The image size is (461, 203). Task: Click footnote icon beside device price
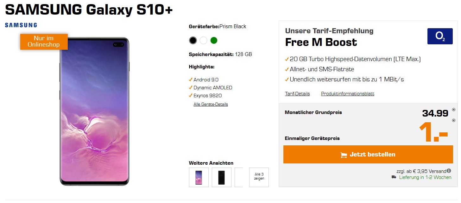(453, 120)
